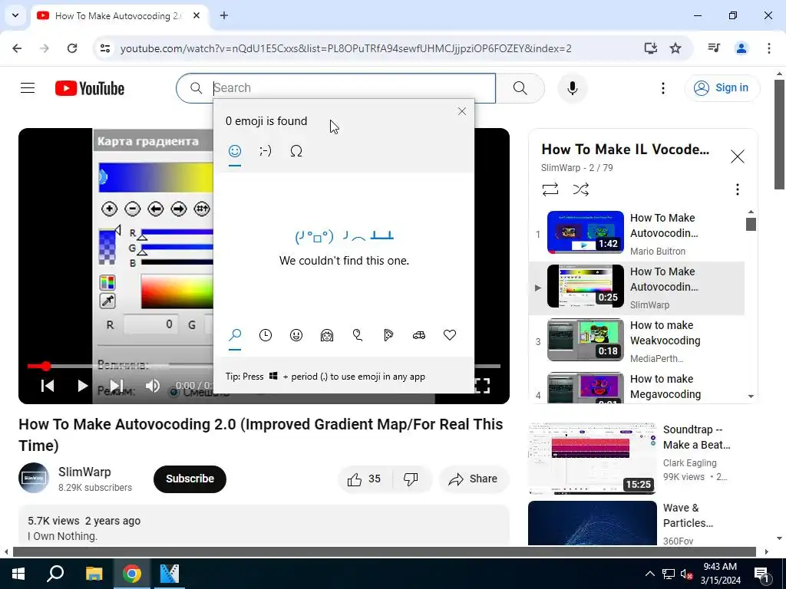
Task: Open Chrome media controls icon
Action: [x=714, y=48]
